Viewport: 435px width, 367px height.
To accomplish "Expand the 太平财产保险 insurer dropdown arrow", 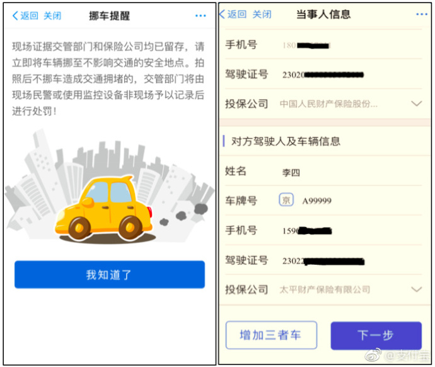I will [416, 289].
